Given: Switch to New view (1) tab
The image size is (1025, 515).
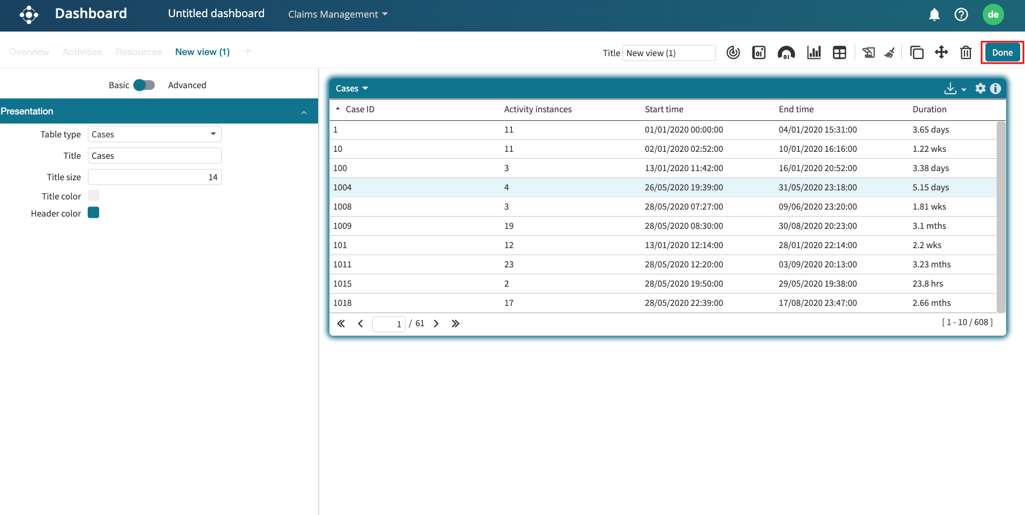Looking at the screenshot, I should point(202,52).
